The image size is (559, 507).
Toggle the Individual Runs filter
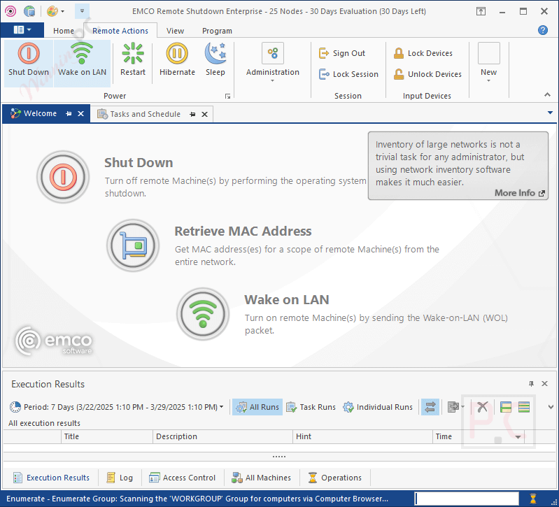(x=378, y=407)
